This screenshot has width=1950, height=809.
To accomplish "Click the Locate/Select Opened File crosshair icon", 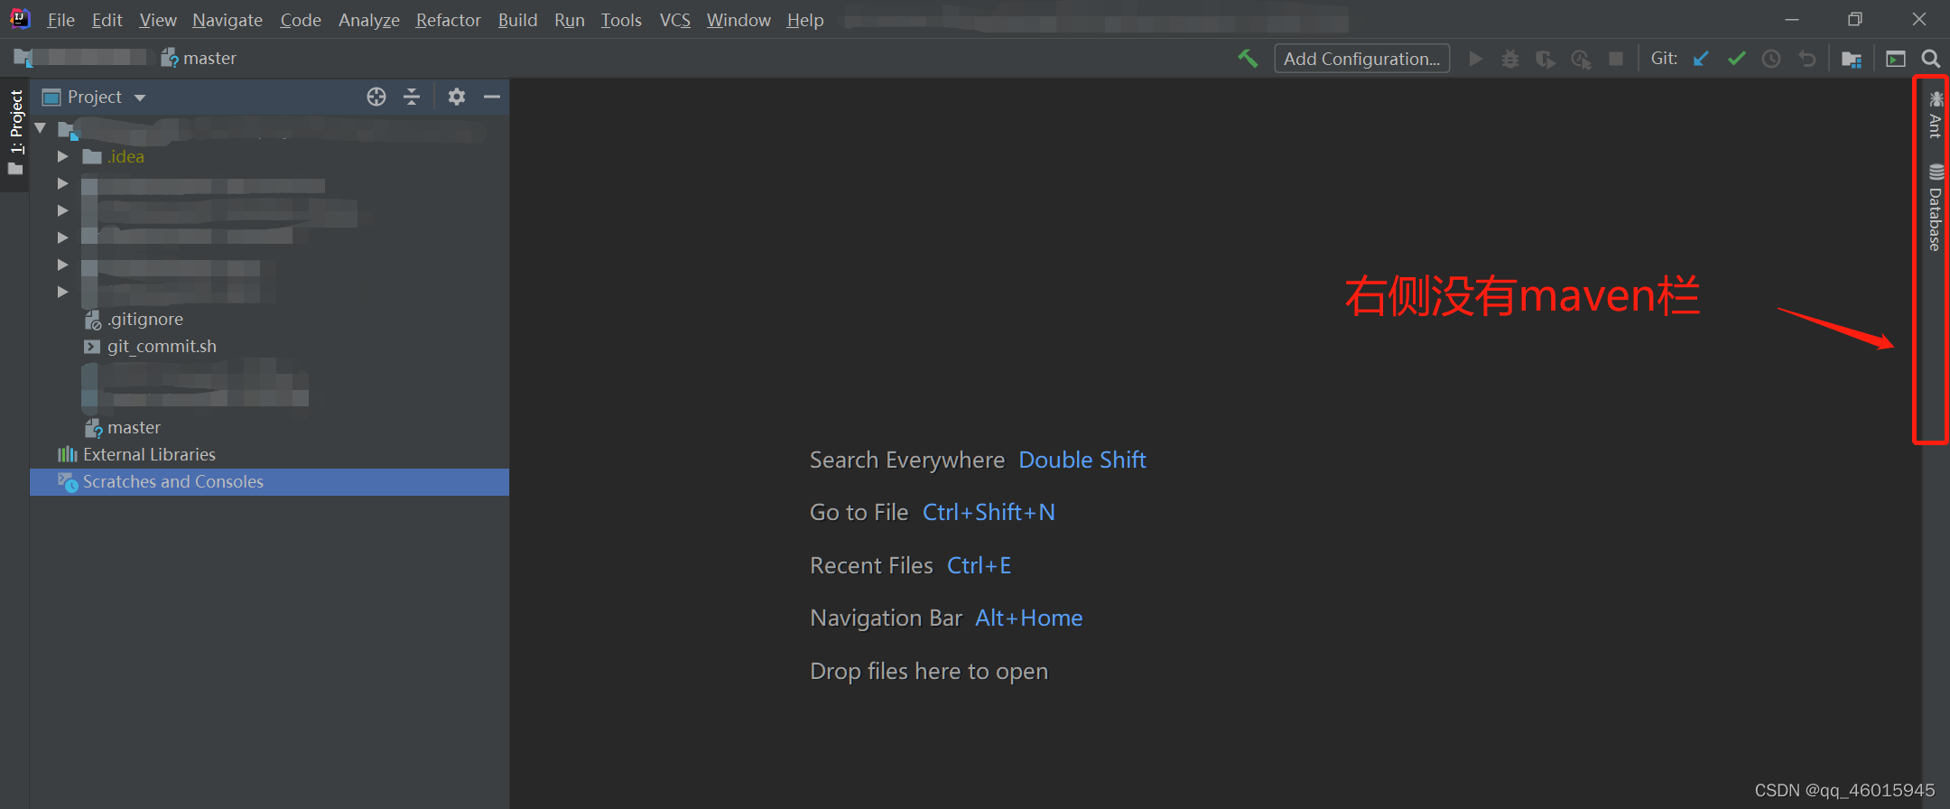I will [376, 97].
